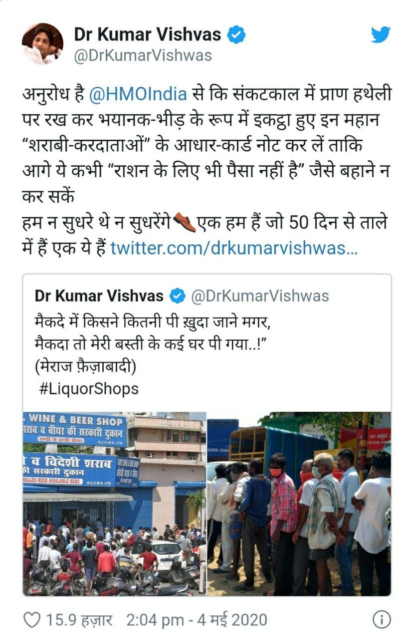403x639 pixels.
Task: View the wine and beer shop photo
Action: pos(114,504)
